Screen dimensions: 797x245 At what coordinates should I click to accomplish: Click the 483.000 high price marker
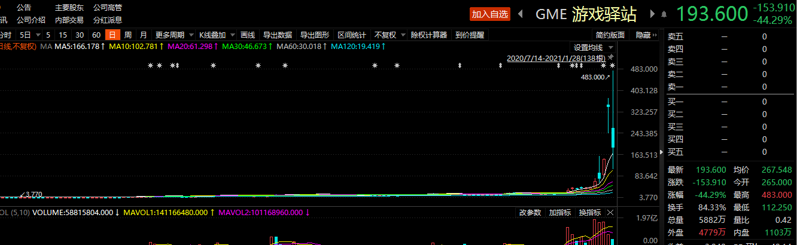coord(596,77)
